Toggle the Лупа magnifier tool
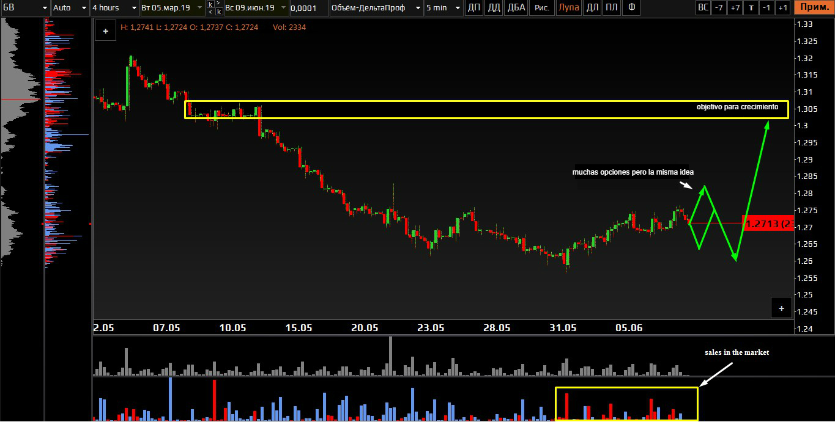Screen dimensions: 835x422 coord(568,8)
